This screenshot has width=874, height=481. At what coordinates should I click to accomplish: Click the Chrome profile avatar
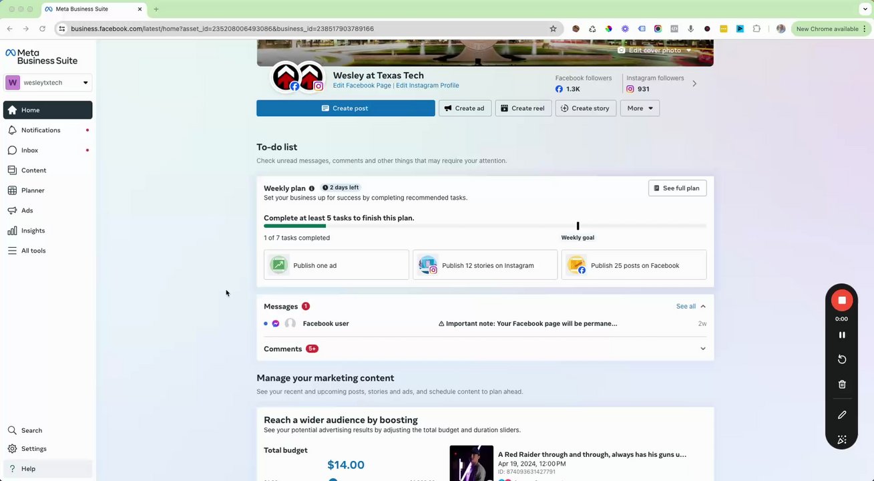tap(781, 29)
